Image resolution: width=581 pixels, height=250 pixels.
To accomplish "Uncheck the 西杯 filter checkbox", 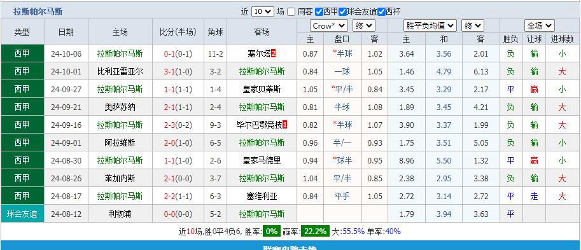I will point(381,12).
